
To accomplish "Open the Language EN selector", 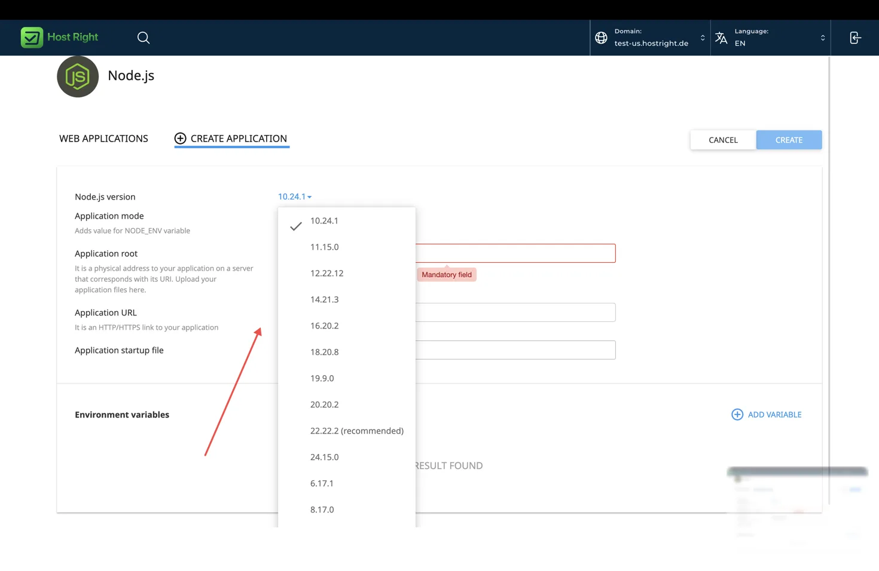I will [771, 38].
